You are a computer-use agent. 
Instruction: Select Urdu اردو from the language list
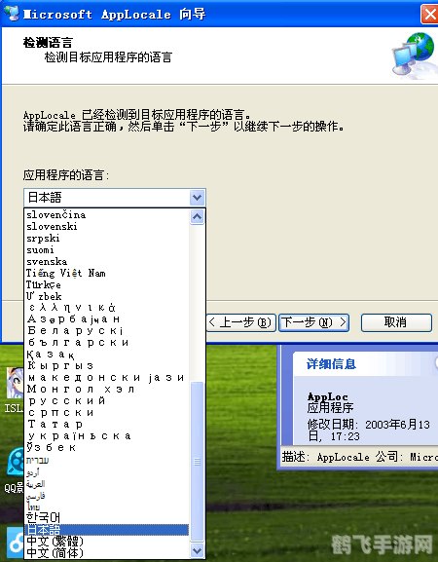pyautogui.click(x=107, y=472)
